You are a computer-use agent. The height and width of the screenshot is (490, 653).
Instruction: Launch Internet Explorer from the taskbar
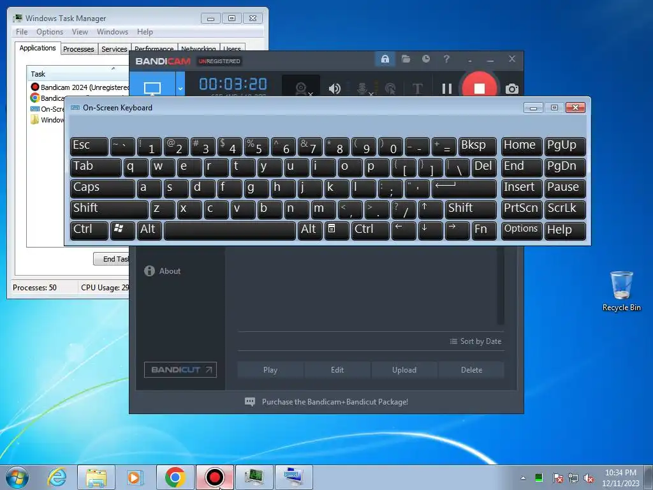click(57, 477)
